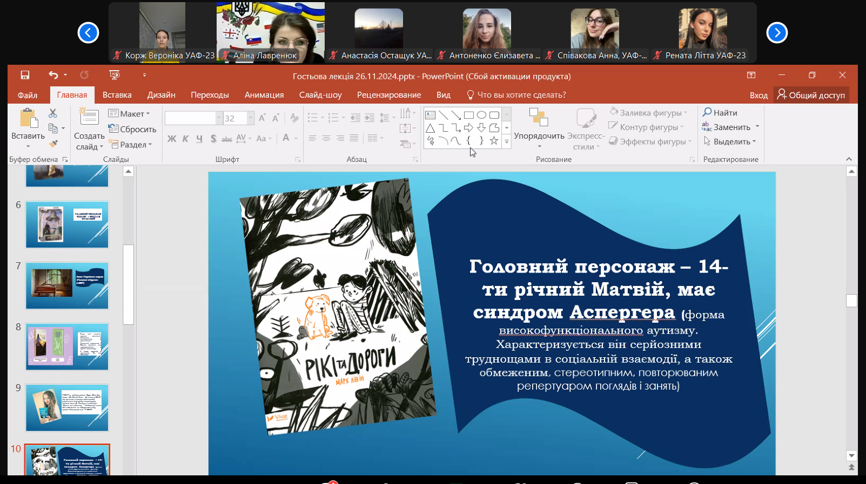Switch to the Вставка tab
The image size is (866, 484).
click(x=117, y=95)
